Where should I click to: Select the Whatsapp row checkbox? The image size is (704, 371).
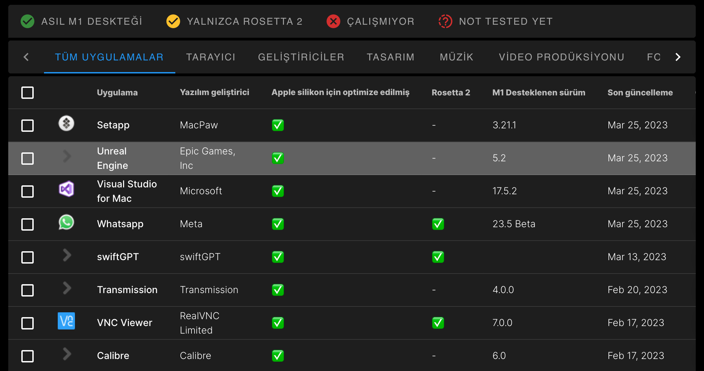point(27,224)
